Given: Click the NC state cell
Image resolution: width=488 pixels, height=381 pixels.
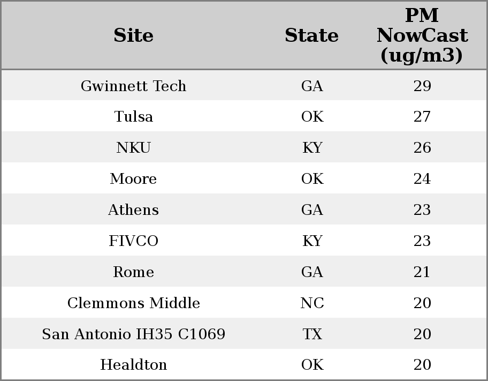Looking at the screenshot, I should pyautogui.click(x=312, y=303).
